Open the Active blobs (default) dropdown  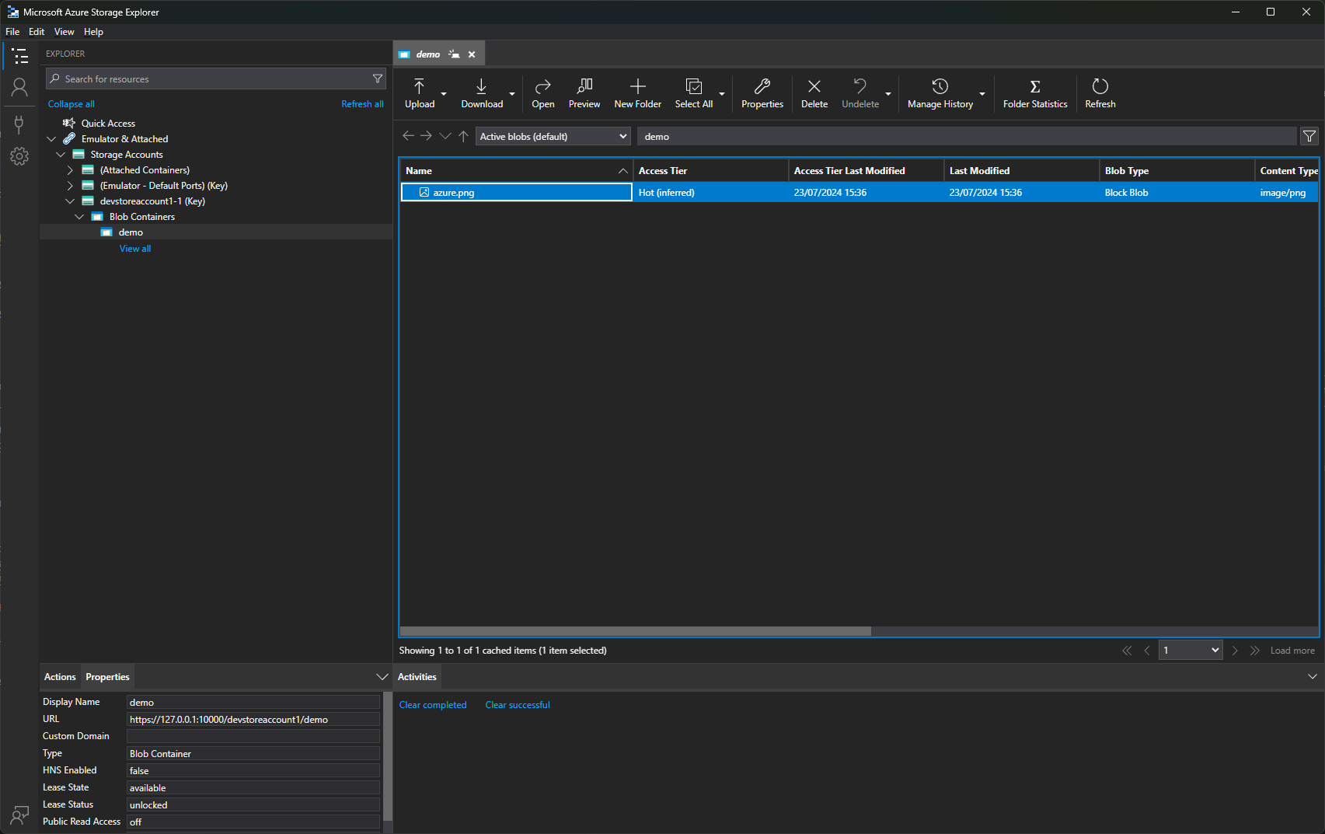click(x=553, y=136)
